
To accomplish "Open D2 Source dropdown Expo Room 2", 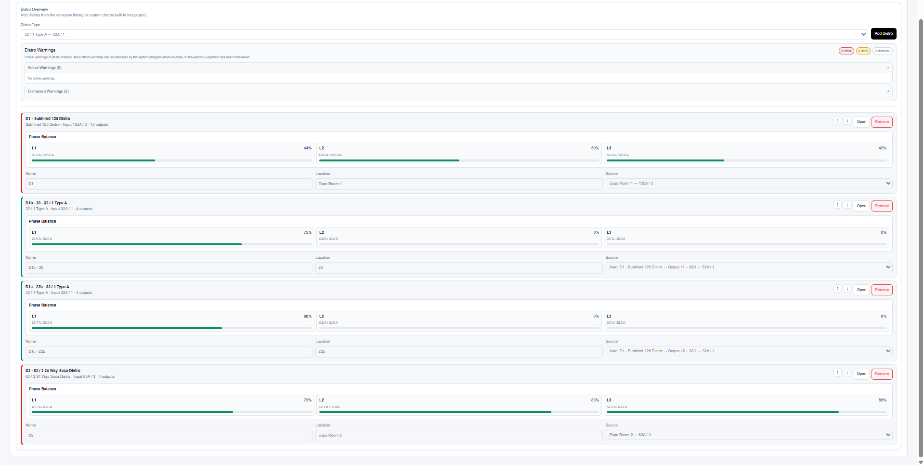I will pos(749,435).
